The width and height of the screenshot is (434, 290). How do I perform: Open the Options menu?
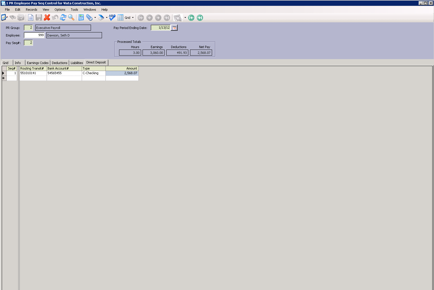60,10
